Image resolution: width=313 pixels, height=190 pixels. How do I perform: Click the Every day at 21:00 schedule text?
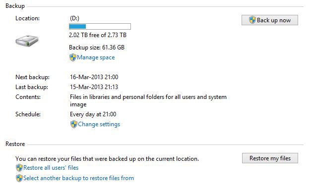[93, 114]
